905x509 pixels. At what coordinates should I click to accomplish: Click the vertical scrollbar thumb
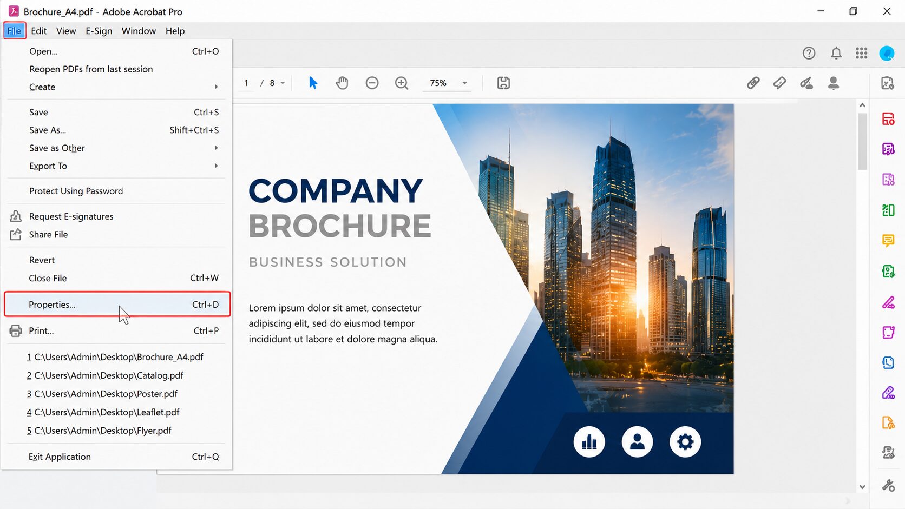coord(862,141)
